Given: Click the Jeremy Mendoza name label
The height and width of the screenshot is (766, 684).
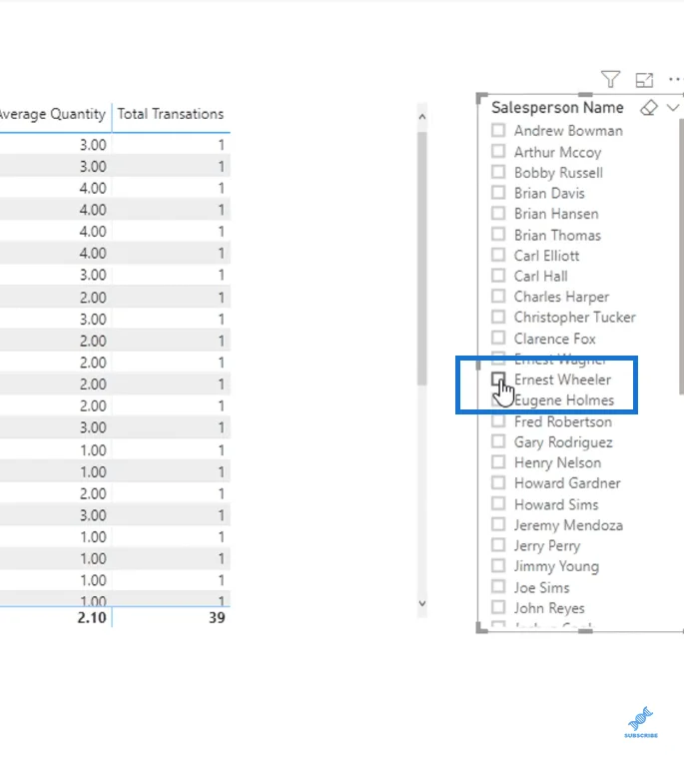Looking at the screenshot, I should coord(569,525).
